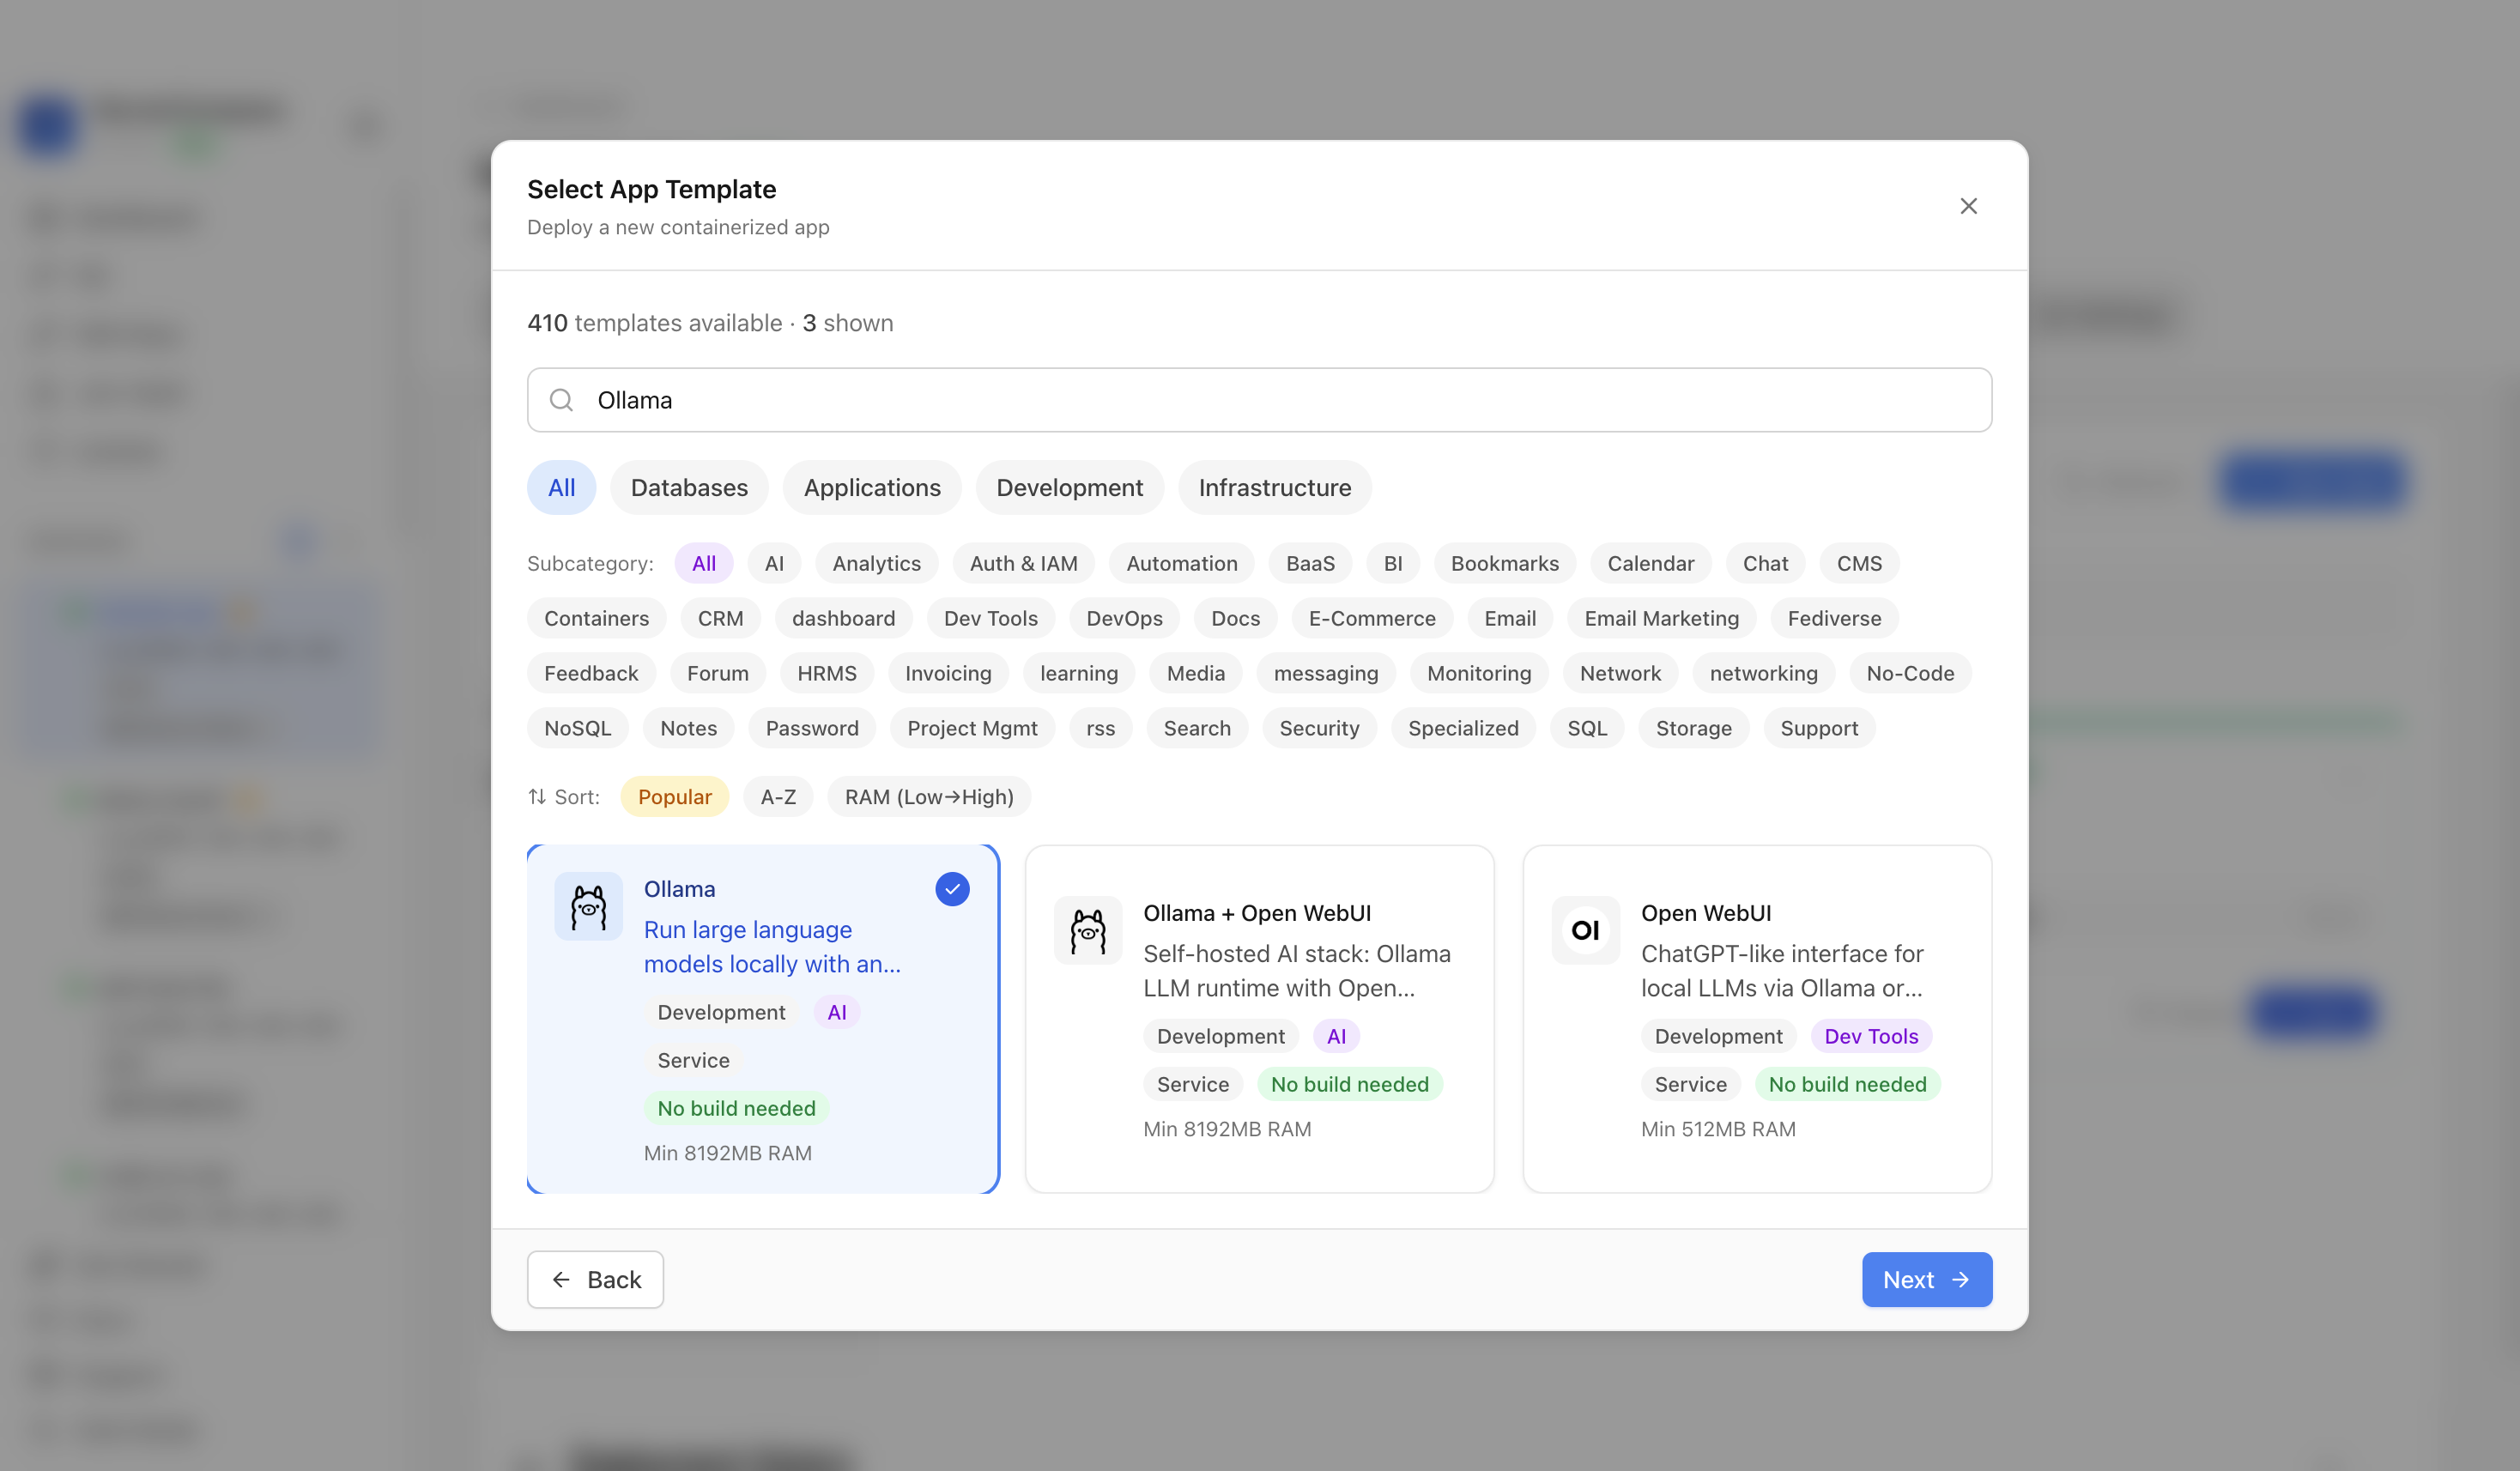
Task: Select the All subcategory chip
Action: click(x=704, y=564)
